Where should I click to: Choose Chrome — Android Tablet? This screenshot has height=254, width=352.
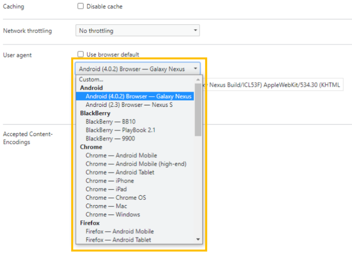(120, 172)
